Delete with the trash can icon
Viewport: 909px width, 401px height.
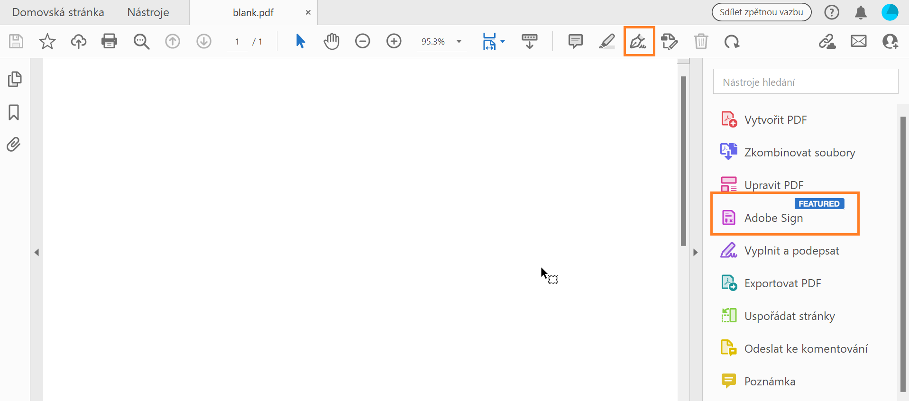pyautogui.click(x=701, y=41)
